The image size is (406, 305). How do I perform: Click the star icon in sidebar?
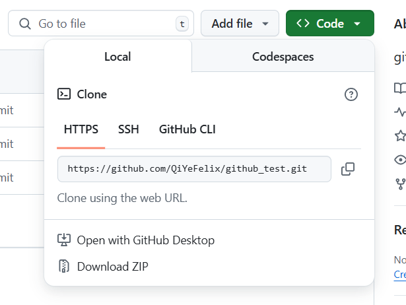(x=400, y=136)
